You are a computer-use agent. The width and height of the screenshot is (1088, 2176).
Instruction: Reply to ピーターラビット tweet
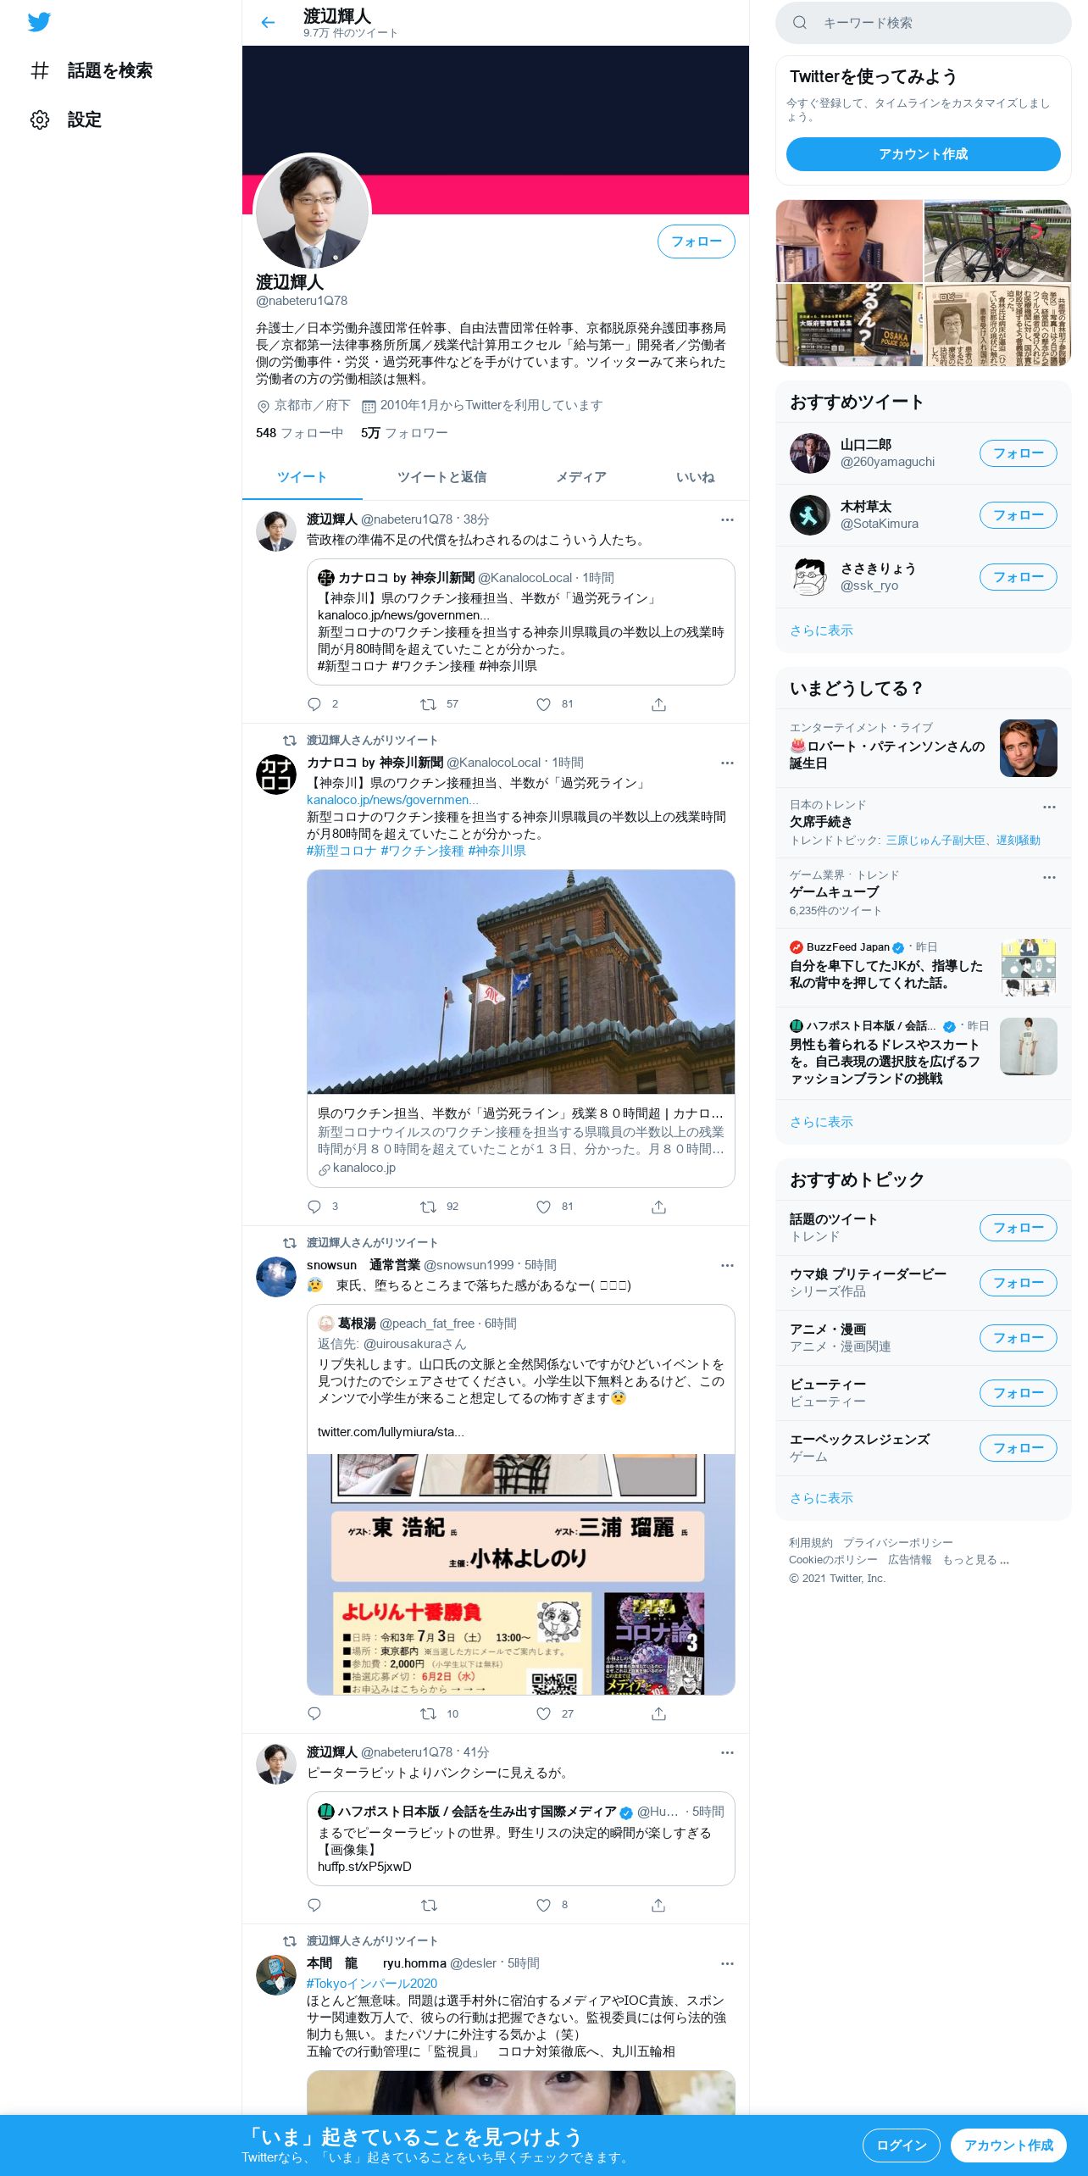(x=314, y=1905)
